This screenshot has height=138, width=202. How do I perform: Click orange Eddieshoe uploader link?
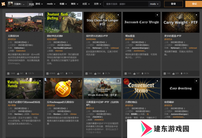pos(21,51)
